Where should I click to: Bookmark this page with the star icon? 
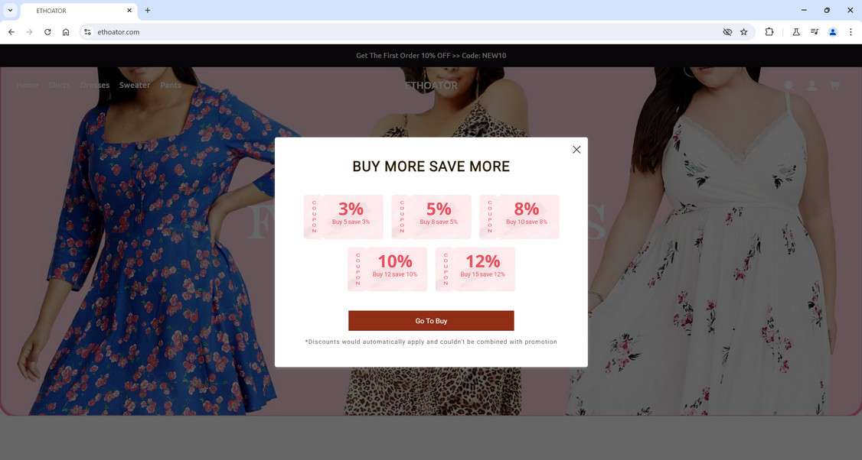pos(744,32)
